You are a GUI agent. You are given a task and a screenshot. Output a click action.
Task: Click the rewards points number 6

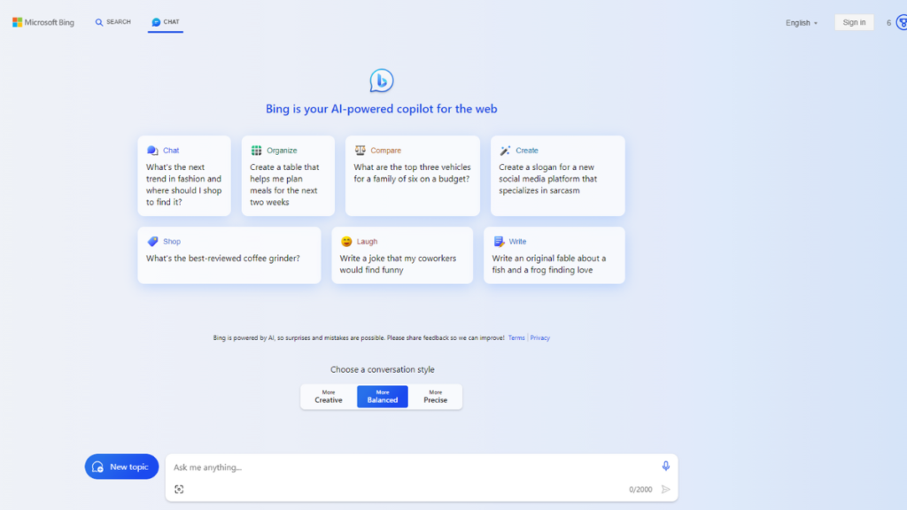[x=889, y=23]
